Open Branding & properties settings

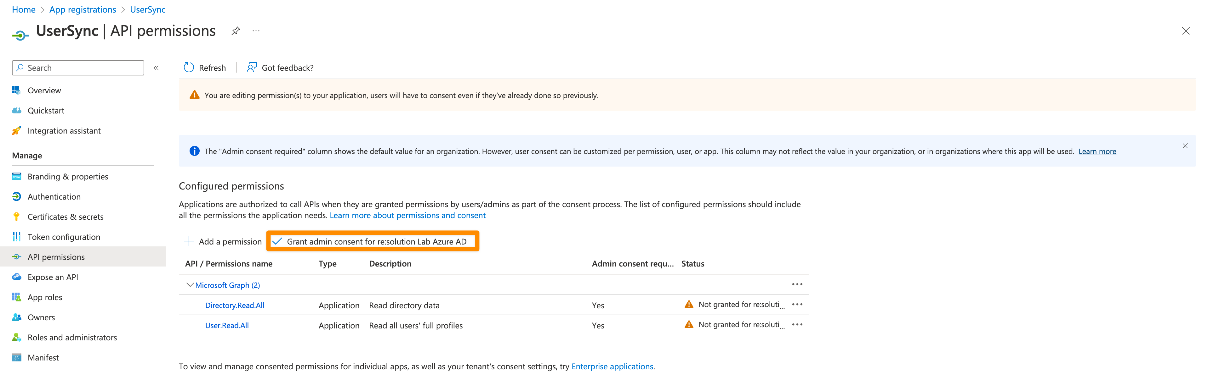pyautogui.click(x=68, y=176)
